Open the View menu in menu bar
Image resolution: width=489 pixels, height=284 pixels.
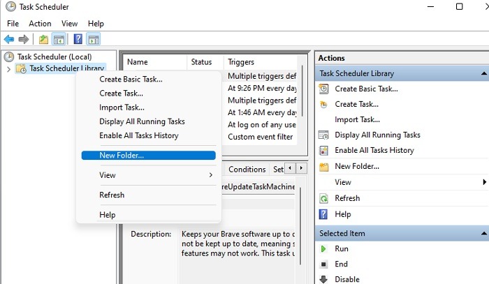click(69, 24)
